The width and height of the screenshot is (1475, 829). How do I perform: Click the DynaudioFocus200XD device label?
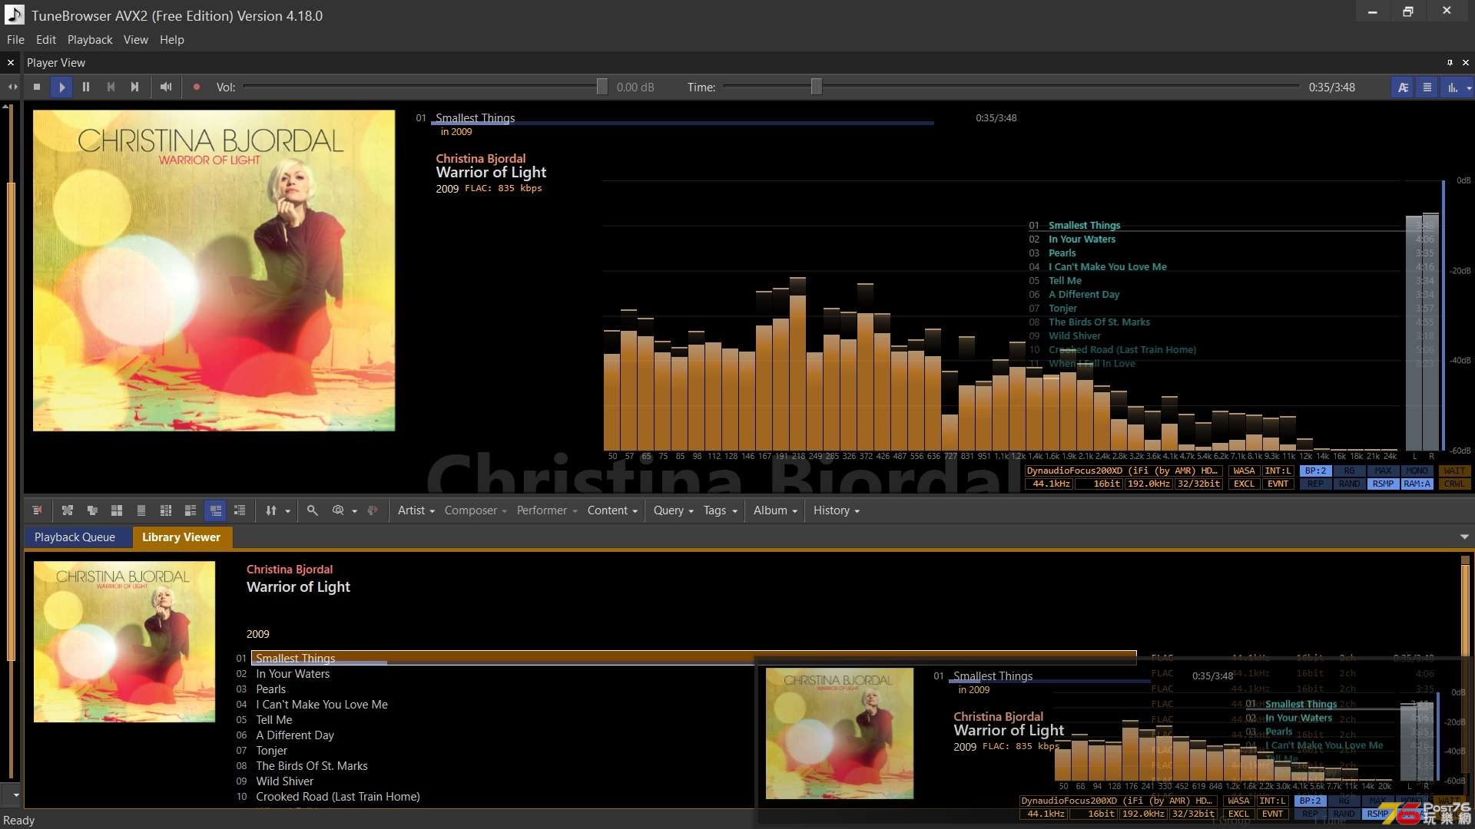(1123, 471)
